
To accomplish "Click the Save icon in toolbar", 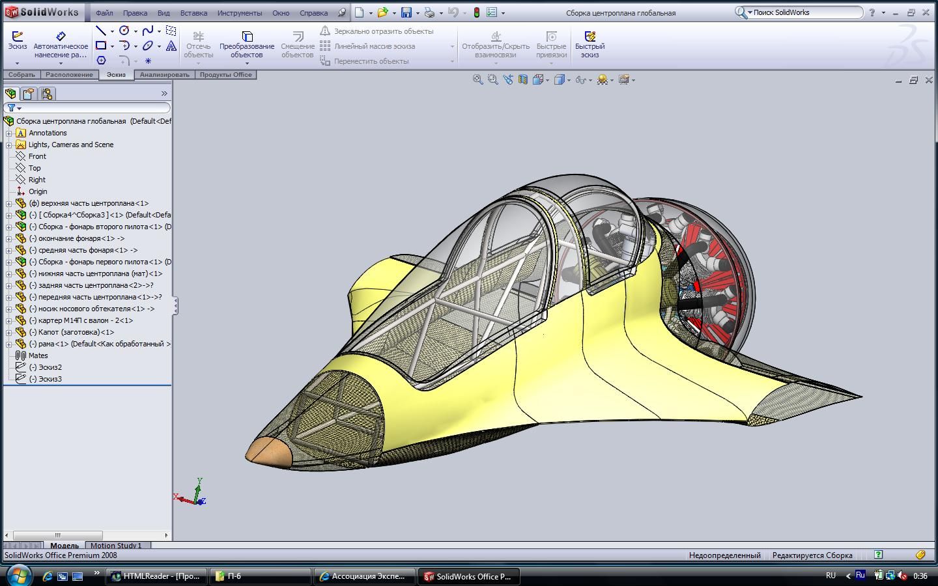I will (x=406, y=12).
